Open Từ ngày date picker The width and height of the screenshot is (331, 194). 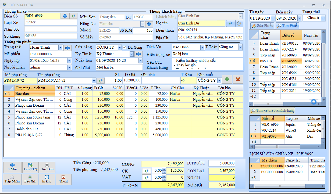273,18
